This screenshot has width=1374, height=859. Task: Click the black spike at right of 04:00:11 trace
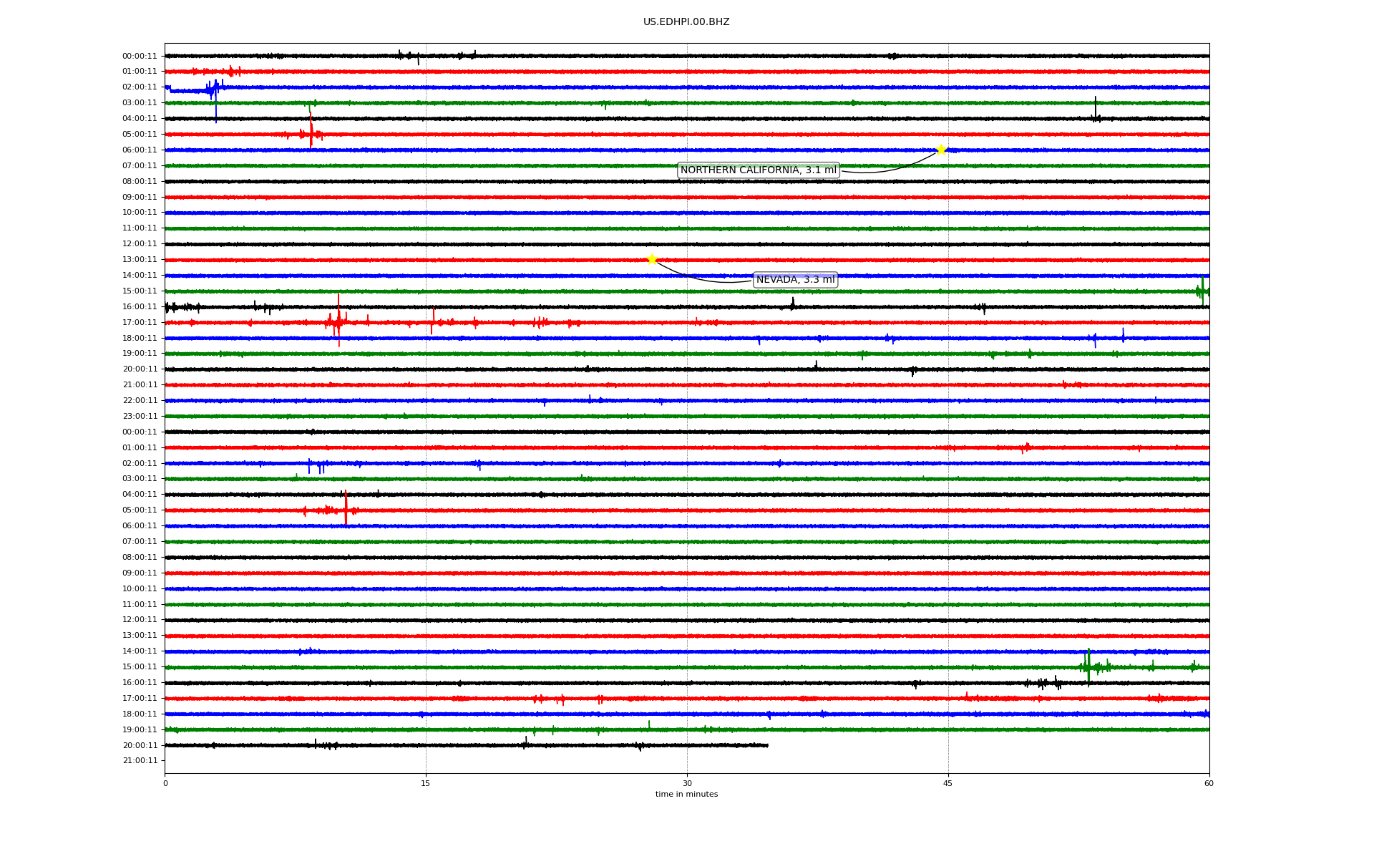pyautogui.click(x=1095, y=109)
